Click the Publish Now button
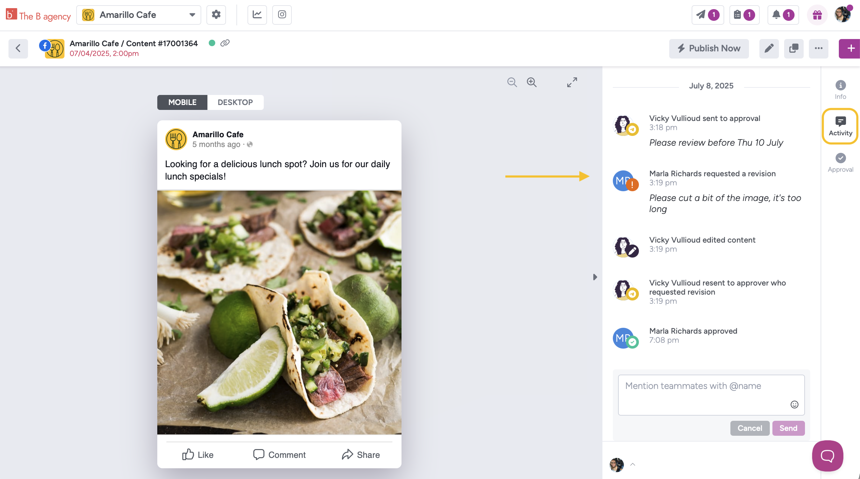 coord(709,49)
